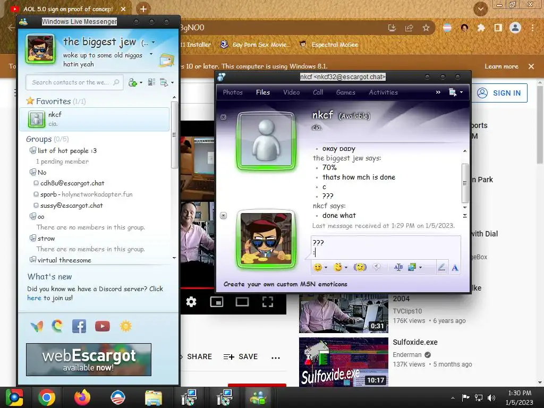544x408 pixels.
Task: Open the YouTube icon in Messenger footer
Action: point(103,327)
